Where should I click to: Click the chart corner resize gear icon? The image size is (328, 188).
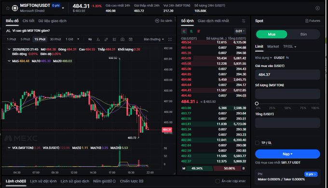pyautogui.click(x=174, y=174)
